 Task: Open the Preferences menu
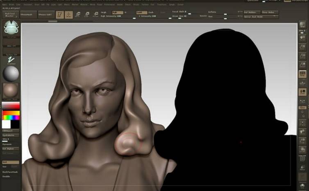(x=109, y=4)
